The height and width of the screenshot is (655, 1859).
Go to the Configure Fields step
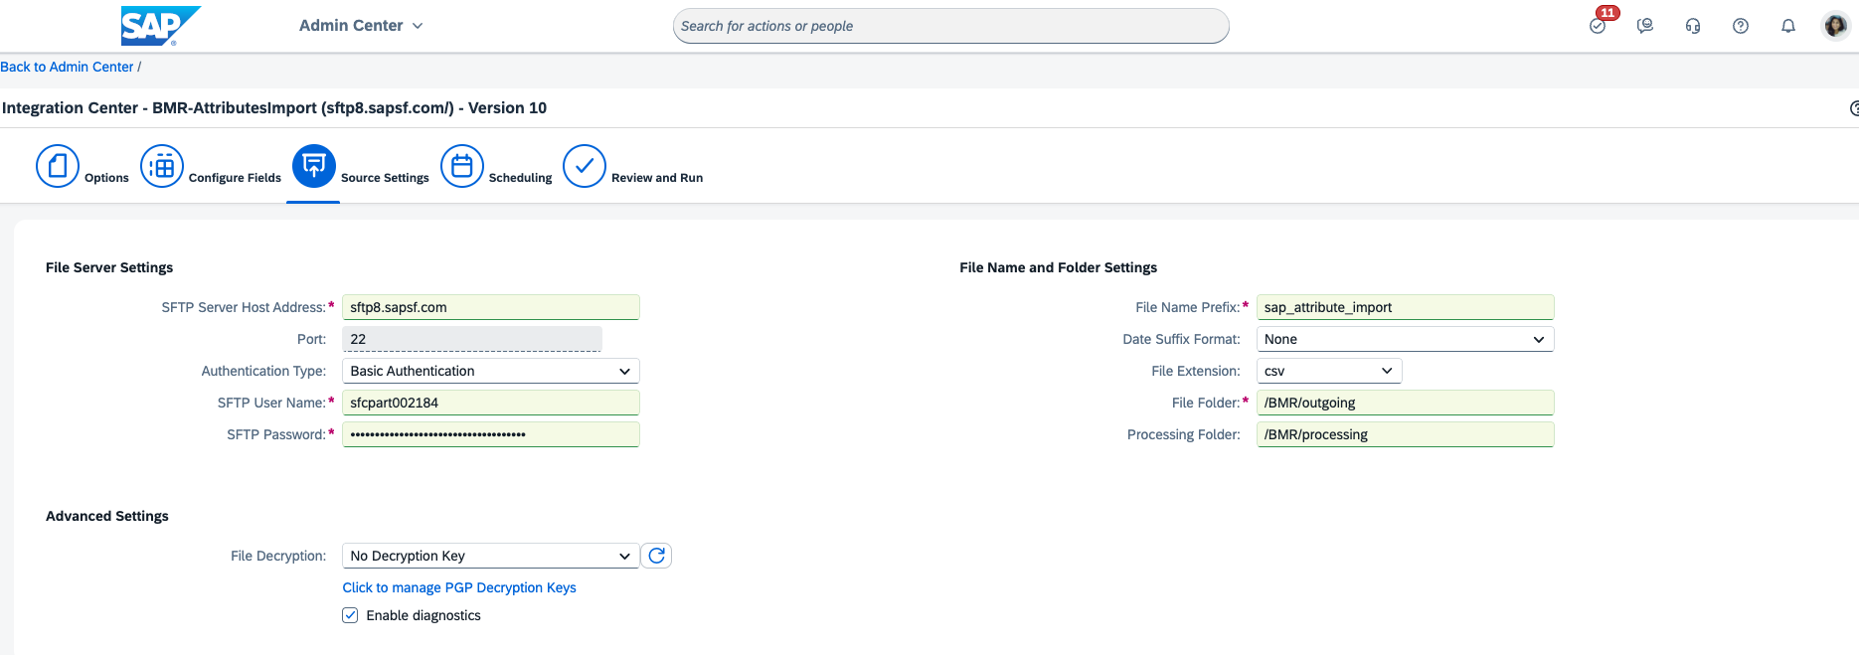click(x=162, y=166)
